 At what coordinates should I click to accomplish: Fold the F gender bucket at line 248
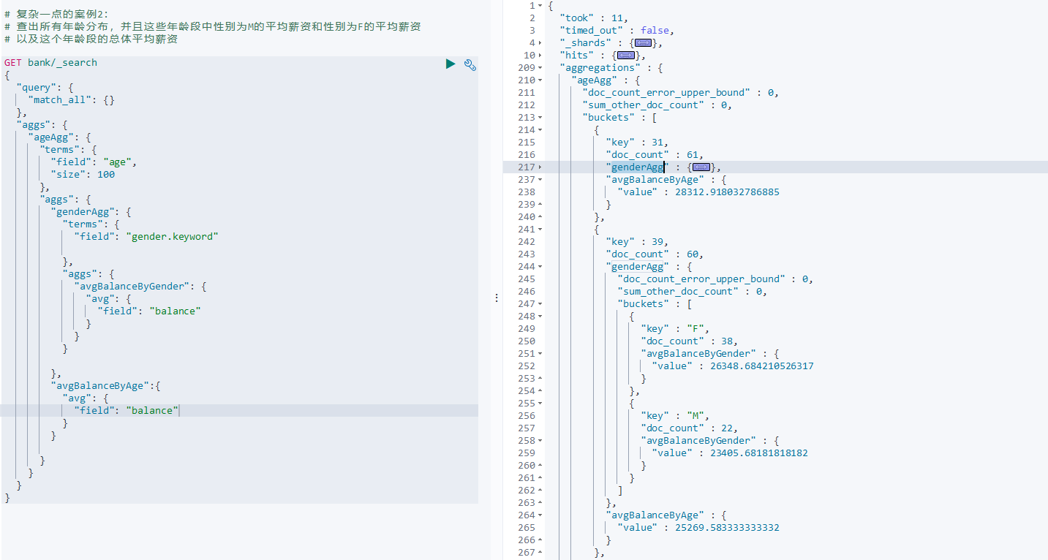540,317
